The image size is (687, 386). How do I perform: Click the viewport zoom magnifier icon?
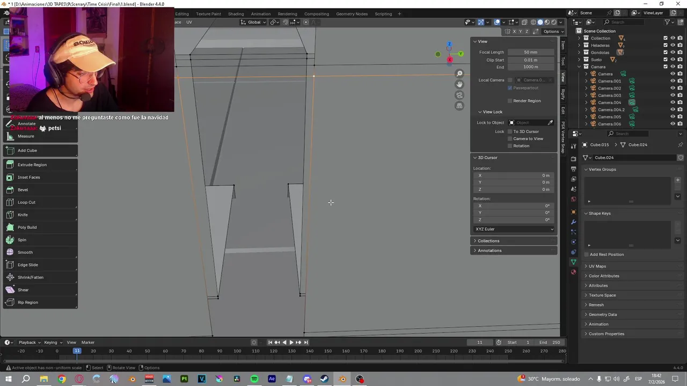pos(459,73)
